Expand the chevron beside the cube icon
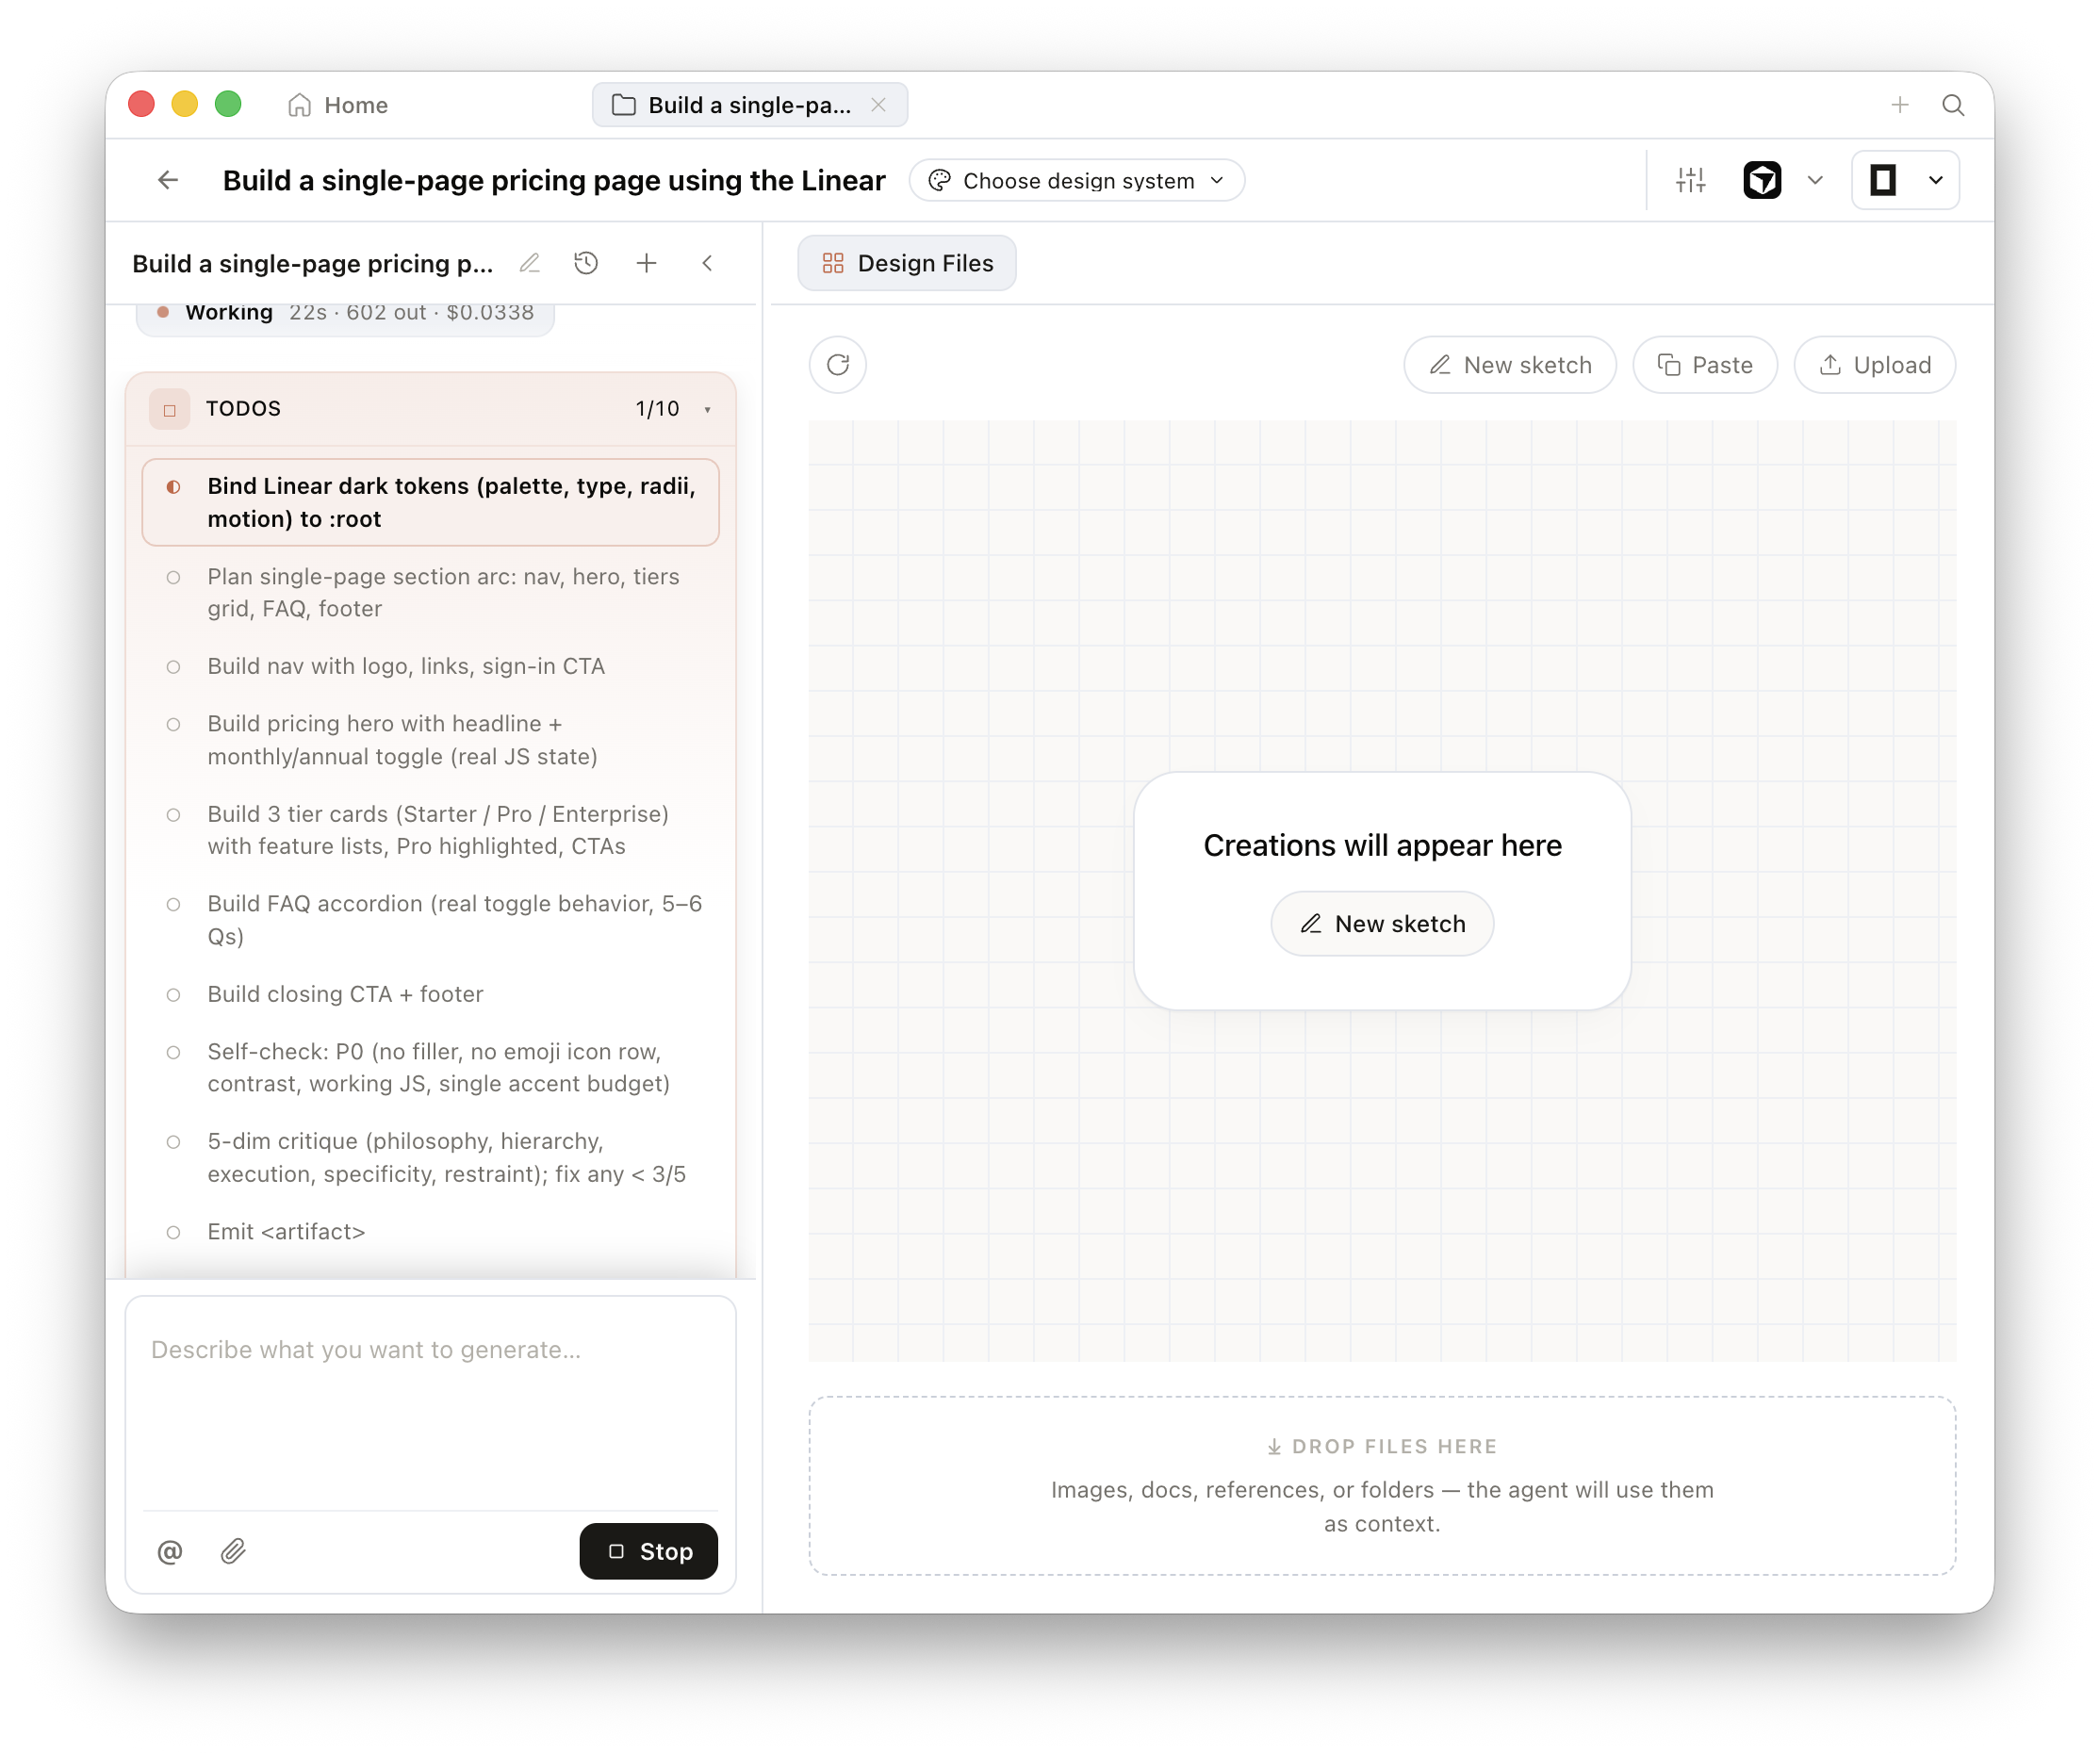The width and height of the screenshot is (2100, 1753). [1814, 180]
